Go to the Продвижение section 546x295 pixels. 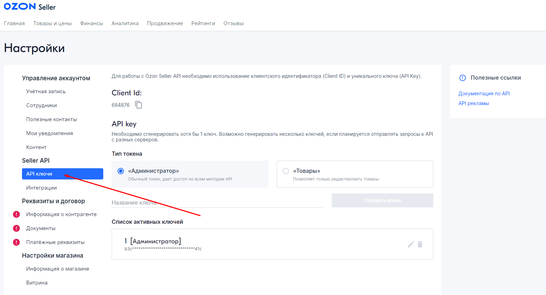coord(165,23)
